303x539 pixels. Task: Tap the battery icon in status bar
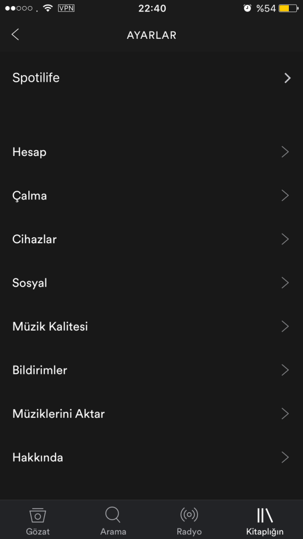[x=288, y=8]
